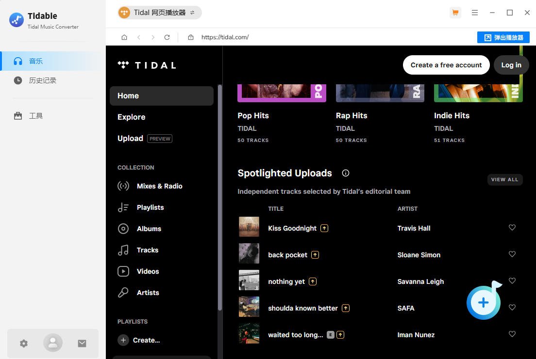Viewport: 536px width, 359px height.
Task: Open artist Travis Hall
Action: 414,228
